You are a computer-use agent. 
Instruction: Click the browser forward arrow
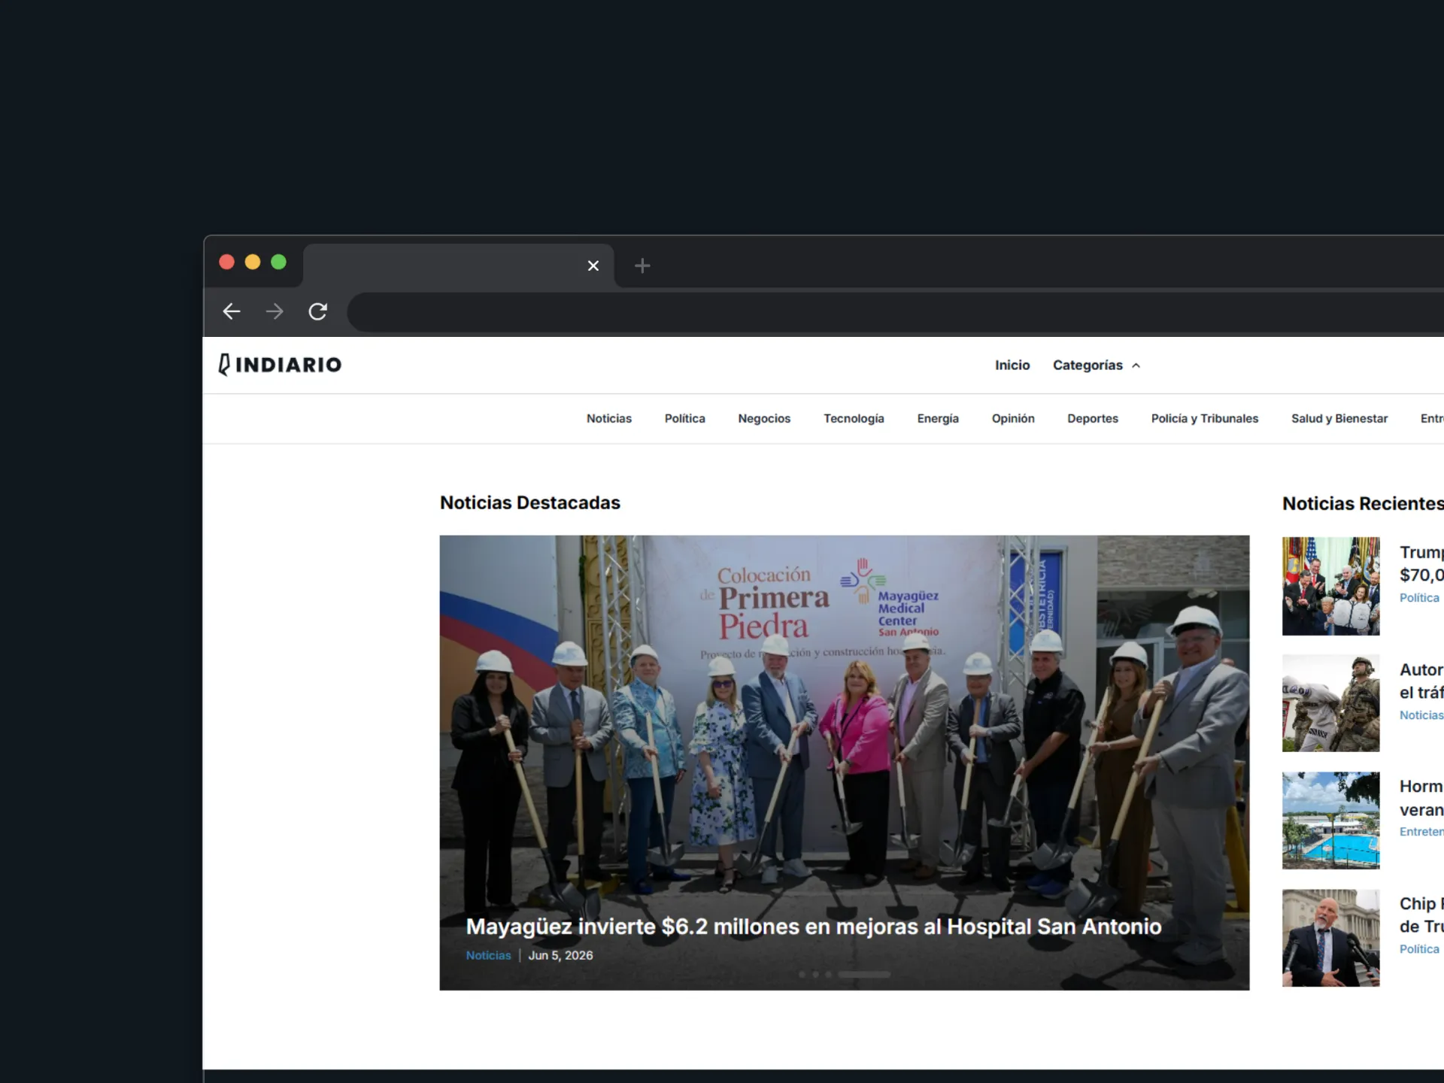click(x=275, y=311)
